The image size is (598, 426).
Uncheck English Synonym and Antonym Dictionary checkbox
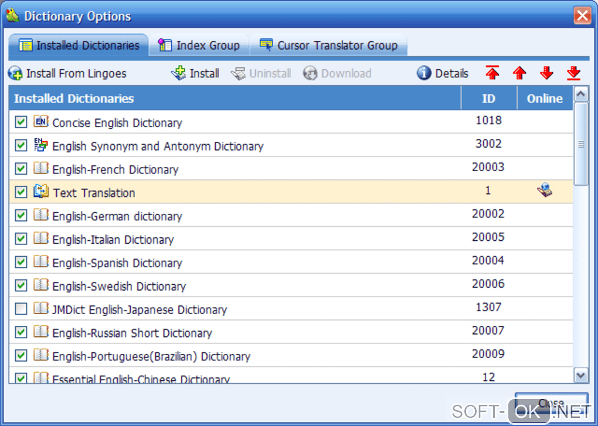pos(21,145)
